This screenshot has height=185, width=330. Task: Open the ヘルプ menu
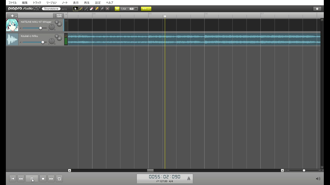click(109, 2)
